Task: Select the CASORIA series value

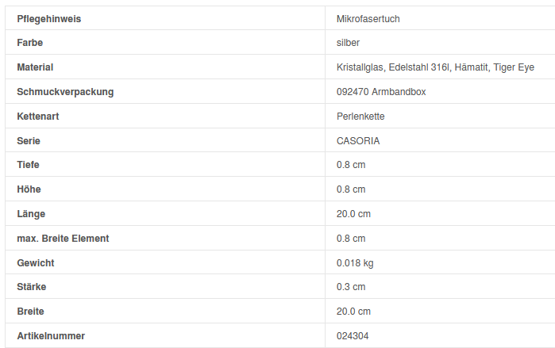Action: tap(358, 141)
